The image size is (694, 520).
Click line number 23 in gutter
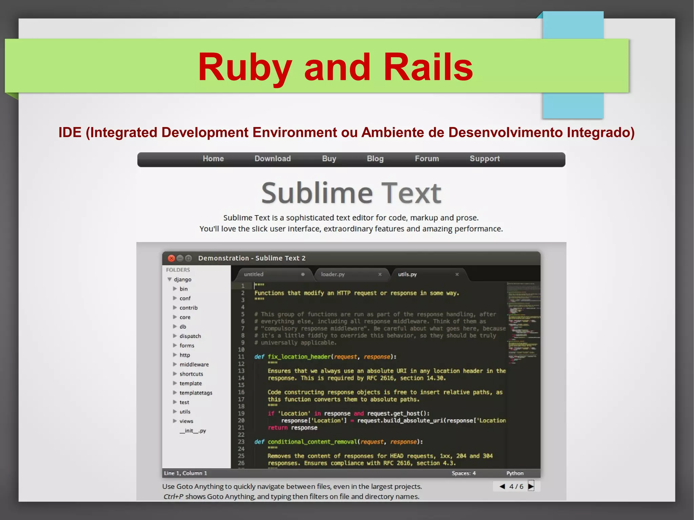point(241,442)
